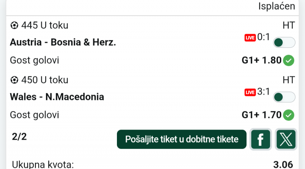
Task: Toggle the switch for Wales - N.Macedonia match
Action: (284, 97)
